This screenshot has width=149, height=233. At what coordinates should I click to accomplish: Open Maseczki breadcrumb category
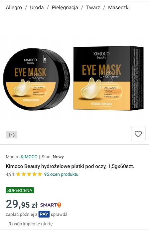[x=119, y=7]
